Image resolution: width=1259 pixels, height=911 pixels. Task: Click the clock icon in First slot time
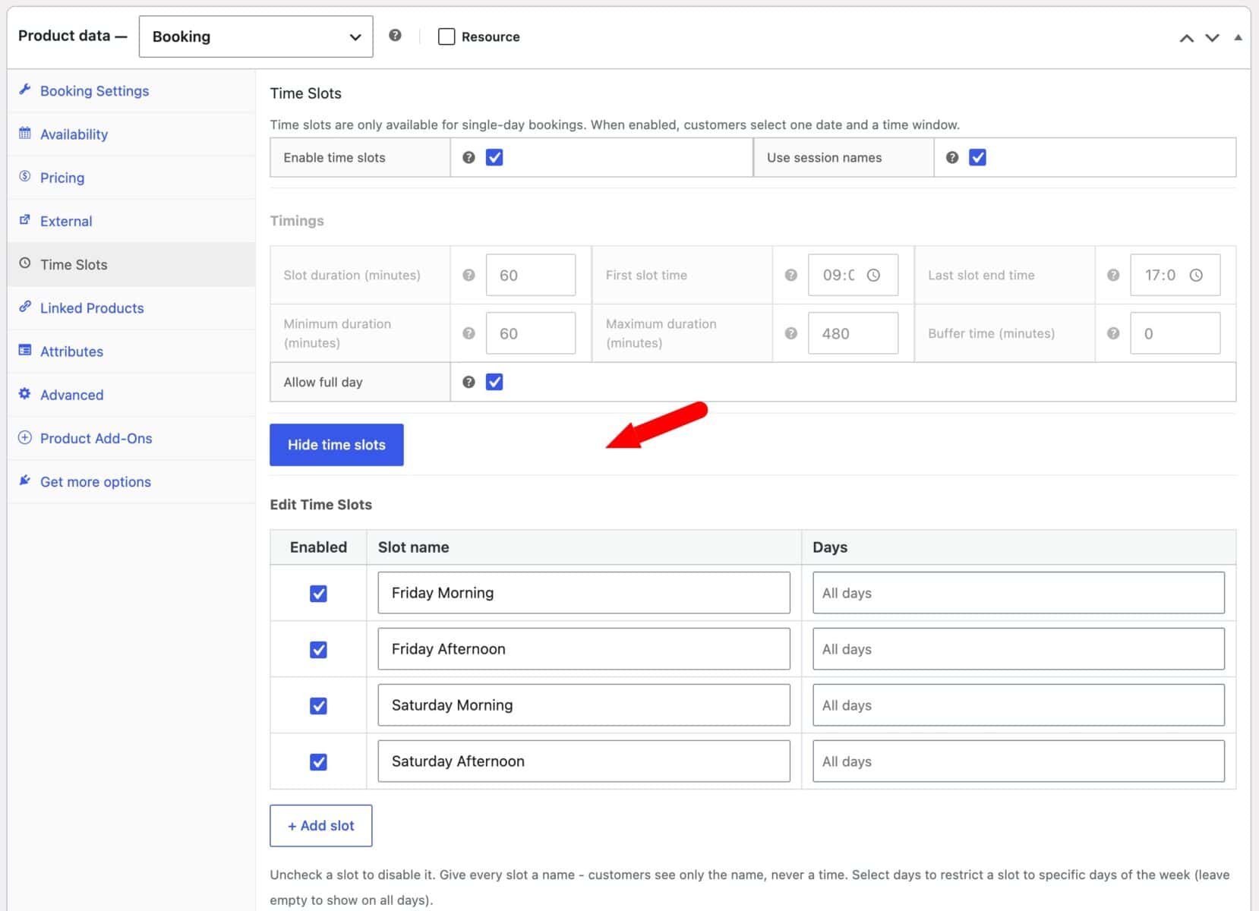click(x=873, y=275)
